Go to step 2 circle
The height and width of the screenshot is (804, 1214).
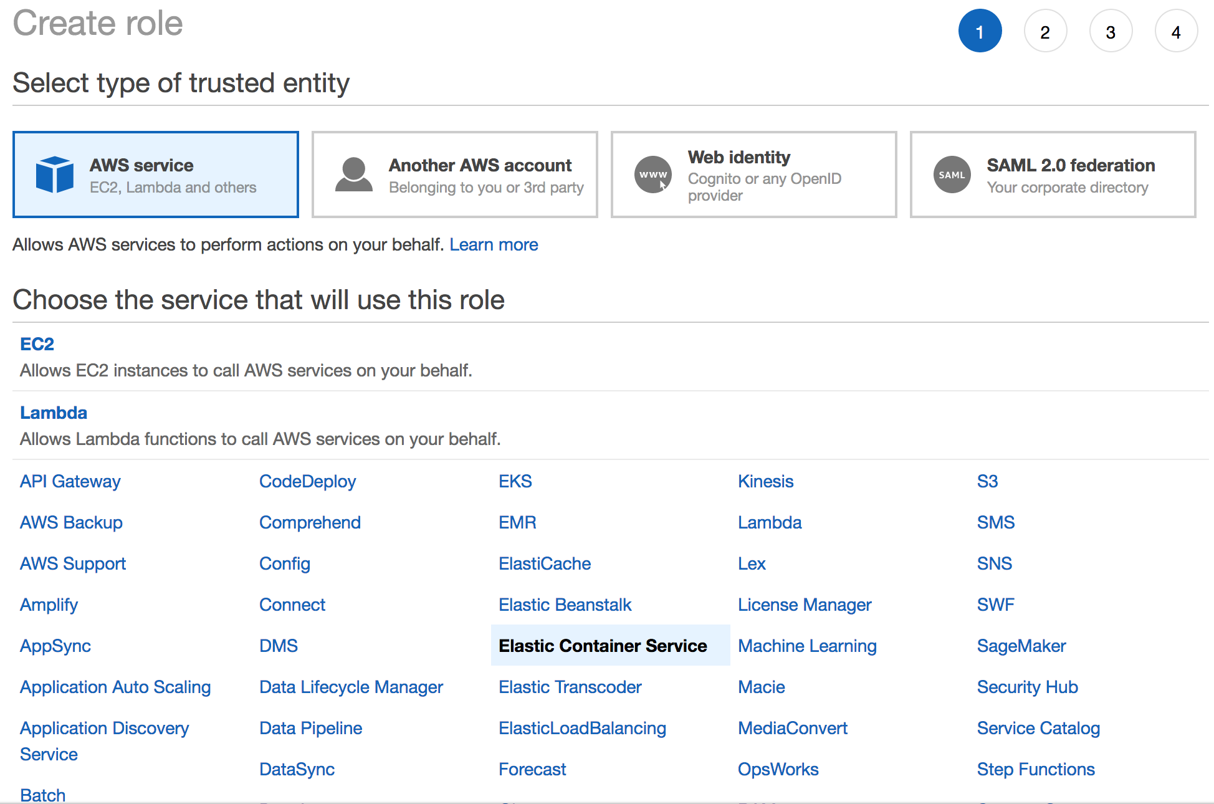tap(1045, 31)
